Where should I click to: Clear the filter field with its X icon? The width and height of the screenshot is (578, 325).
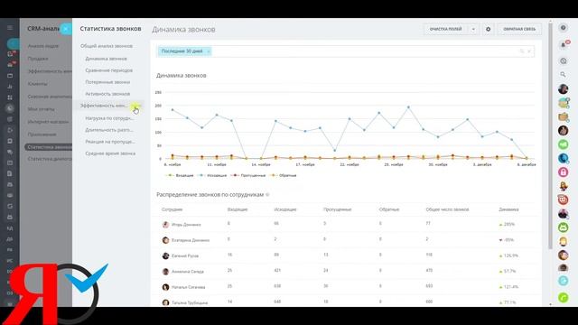[529, 51]
